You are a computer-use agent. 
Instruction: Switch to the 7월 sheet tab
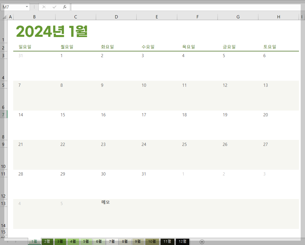pos(112,241)
